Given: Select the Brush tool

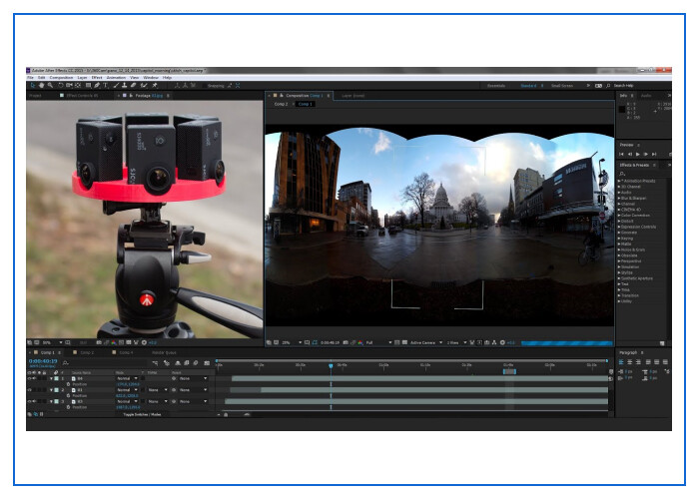Looking at the screenshot, I should click(116, 85).
